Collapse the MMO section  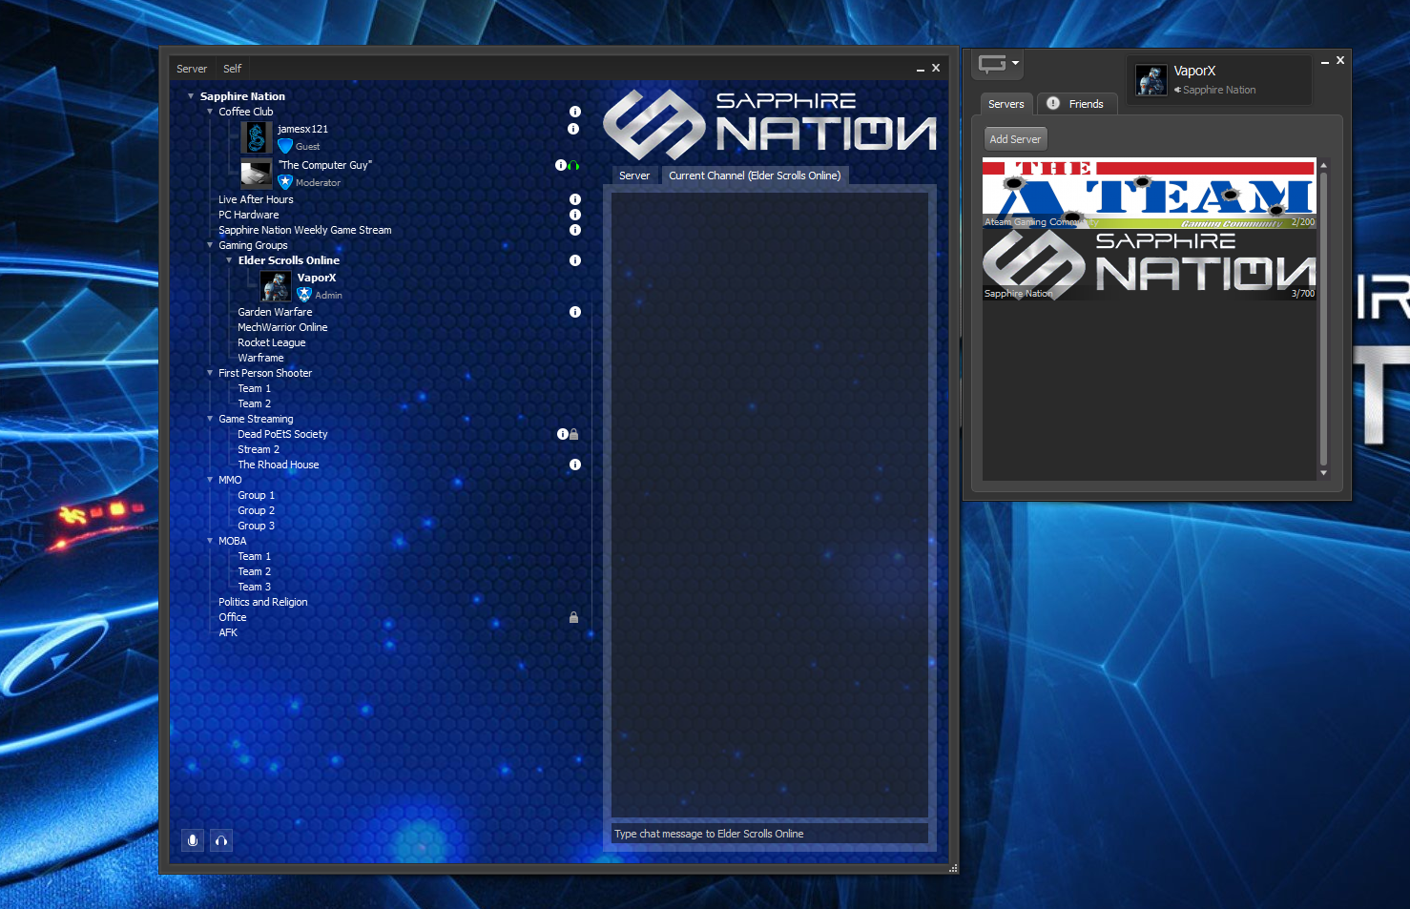[210, 480]
